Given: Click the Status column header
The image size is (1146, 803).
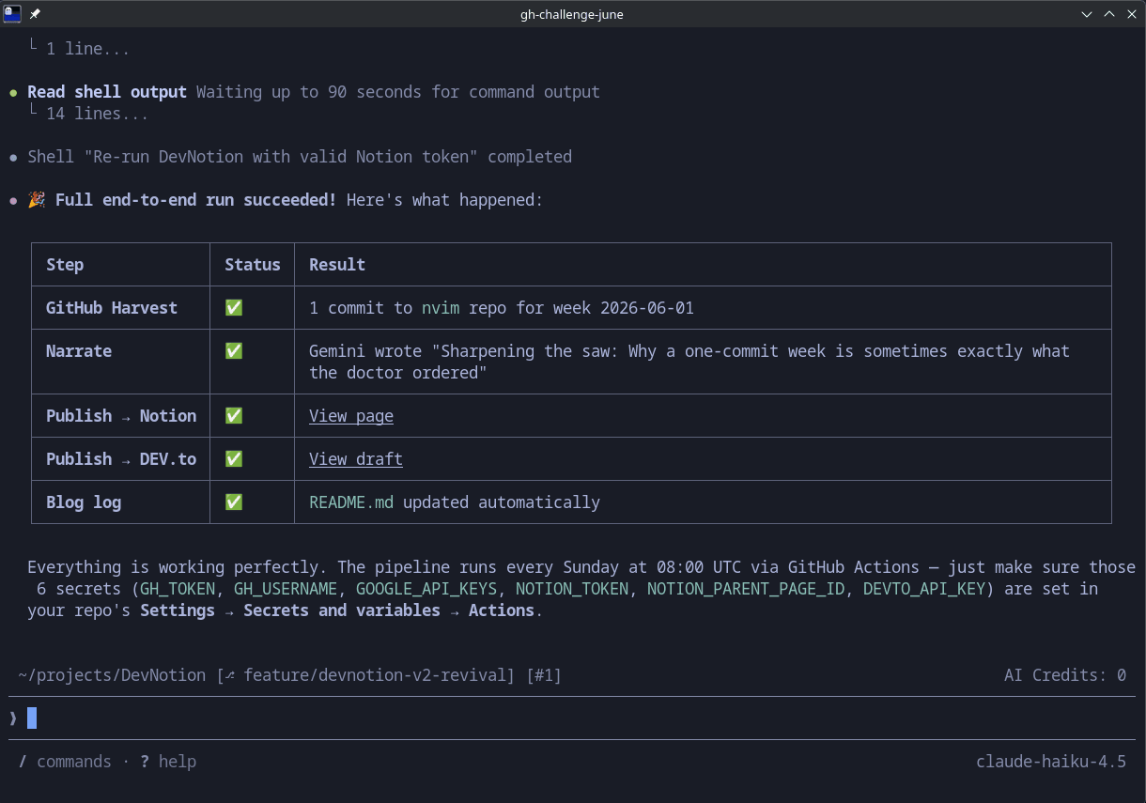Looking at the screenshot, I should 253,265.
